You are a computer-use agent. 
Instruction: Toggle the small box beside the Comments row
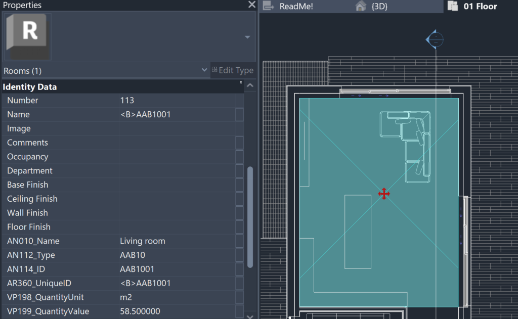239,143
